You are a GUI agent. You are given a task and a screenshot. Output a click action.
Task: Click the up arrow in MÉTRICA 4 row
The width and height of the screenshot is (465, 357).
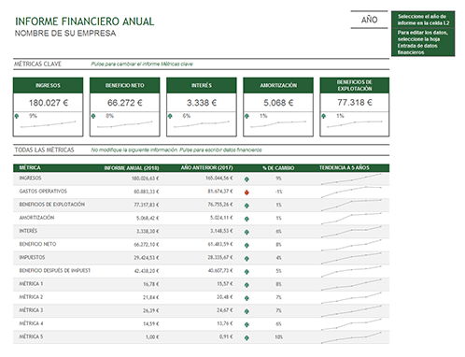[247, 324]
